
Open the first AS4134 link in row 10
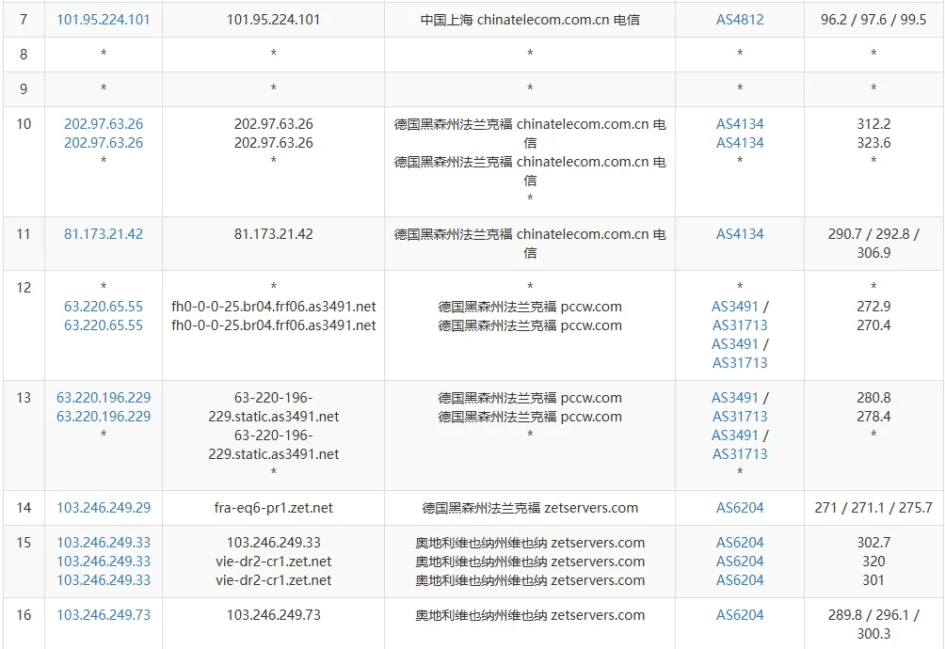coord(739,123)
